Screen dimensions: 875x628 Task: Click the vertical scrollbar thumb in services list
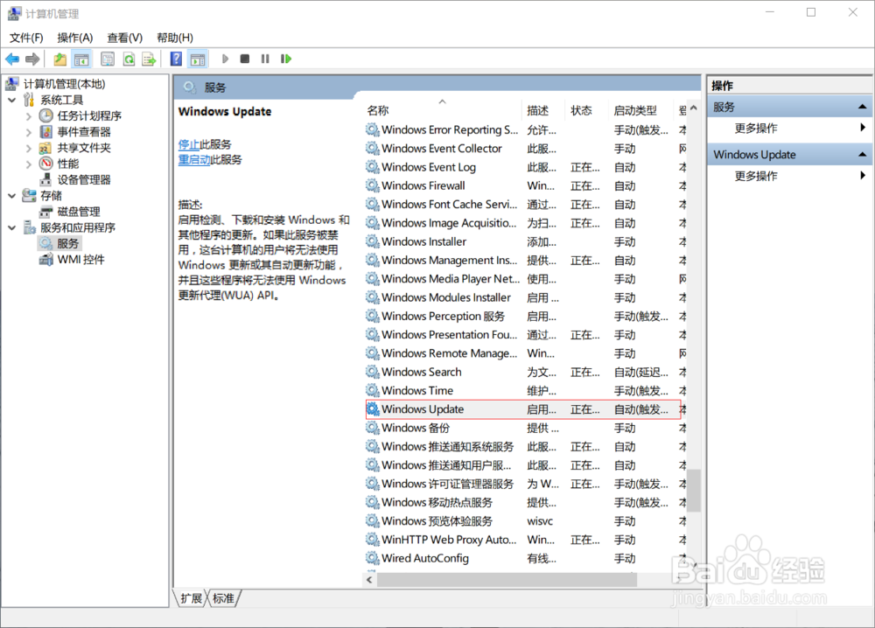(694, 490)
